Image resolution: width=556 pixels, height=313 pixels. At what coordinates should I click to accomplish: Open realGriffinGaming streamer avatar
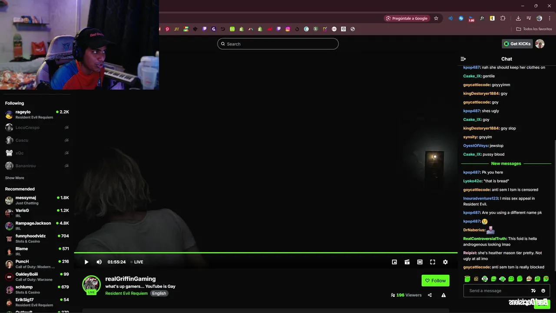[91, 285]
